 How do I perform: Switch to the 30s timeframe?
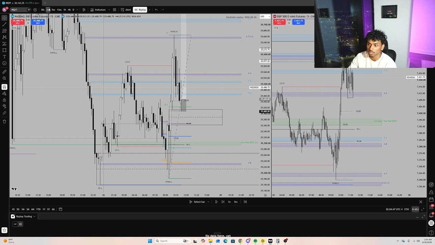[42, 10]
